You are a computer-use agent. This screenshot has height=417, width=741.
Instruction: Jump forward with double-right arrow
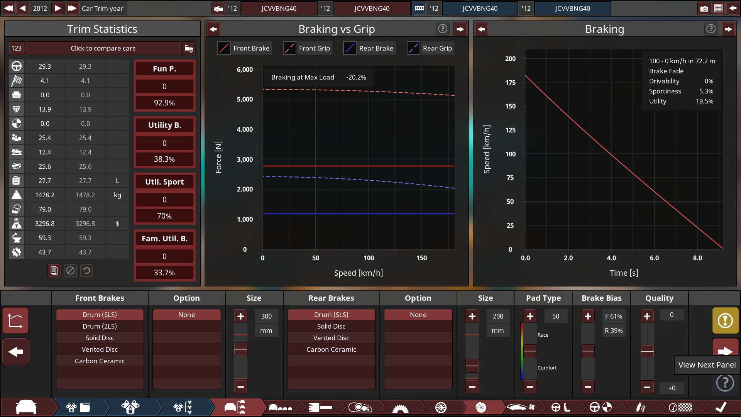[72, 8]
